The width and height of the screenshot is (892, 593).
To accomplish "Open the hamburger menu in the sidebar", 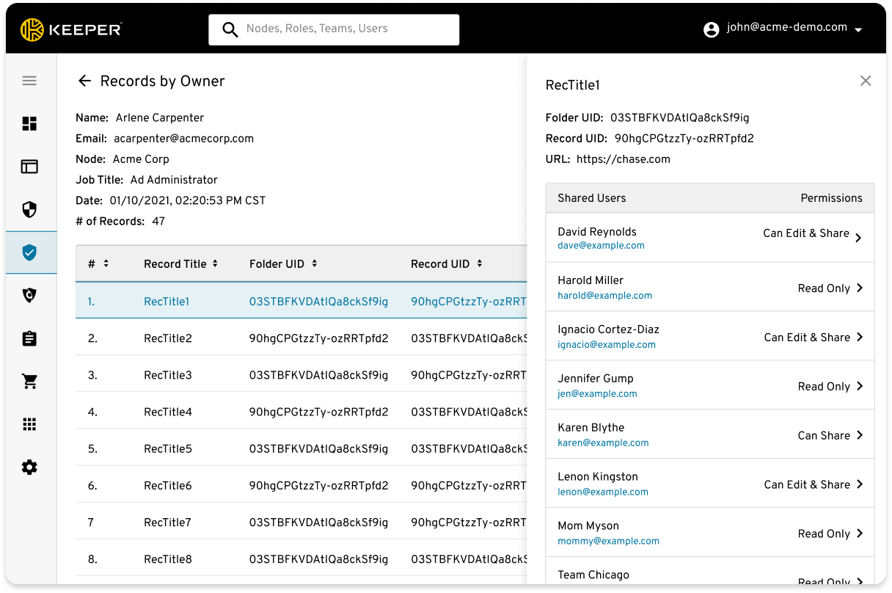I will pyautogui.click(x=29, y=81).
